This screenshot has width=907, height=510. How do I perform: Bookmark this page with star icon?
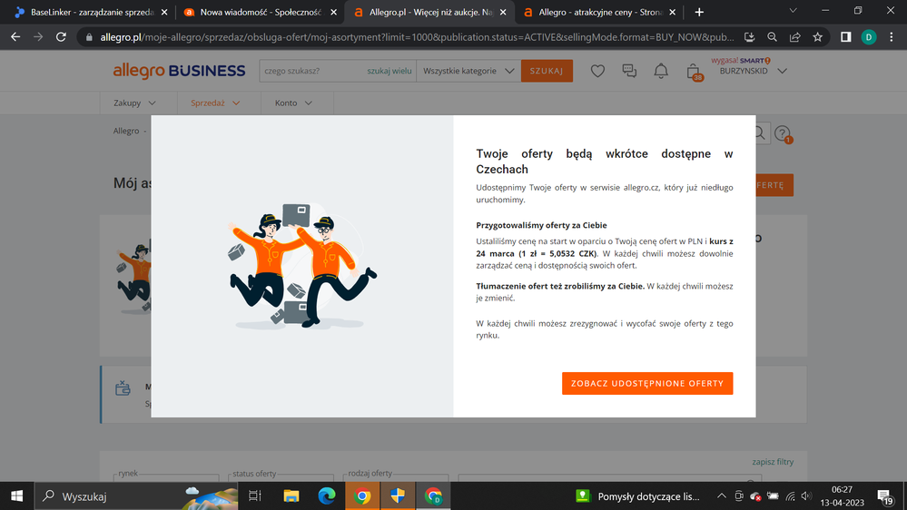click(x=818, y=37)
